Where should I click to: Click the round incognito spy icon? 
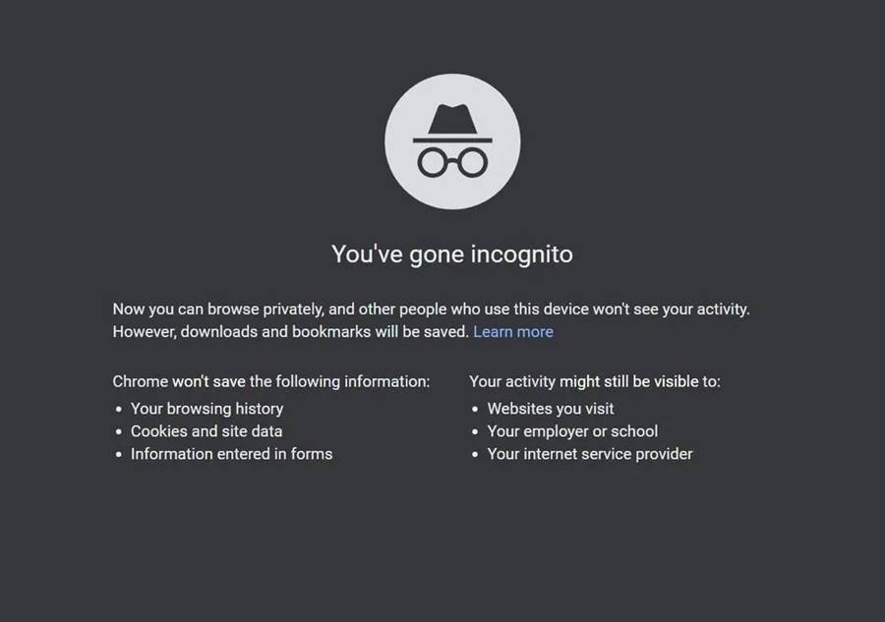452,141
